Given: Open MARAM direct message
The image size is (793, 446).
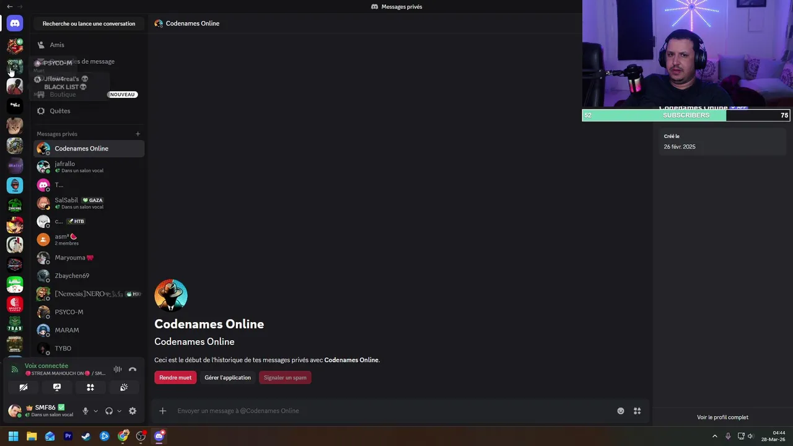Looking at the screenshot, I should [x=89, y=330].
